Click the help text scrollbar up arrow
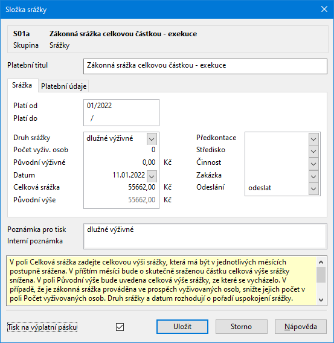Viewport: 334px width, 343px height. (321, 262)
